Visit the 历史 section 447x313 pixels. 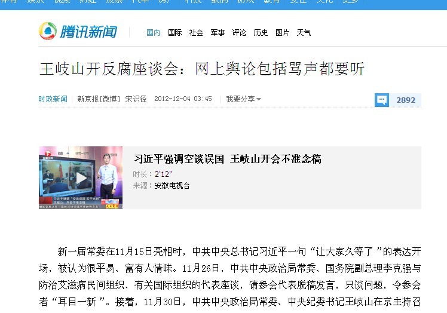[261, 33]
